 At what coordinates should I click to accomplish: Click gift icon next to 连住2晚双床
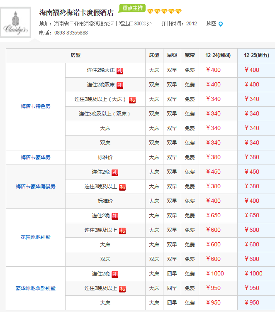point(120,85)
